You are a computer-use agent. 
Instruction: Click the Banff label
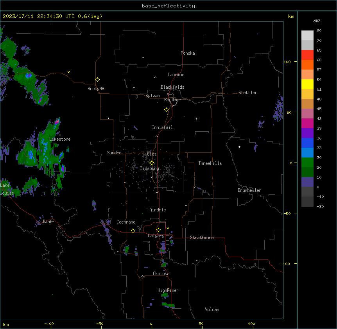(48, 222)
